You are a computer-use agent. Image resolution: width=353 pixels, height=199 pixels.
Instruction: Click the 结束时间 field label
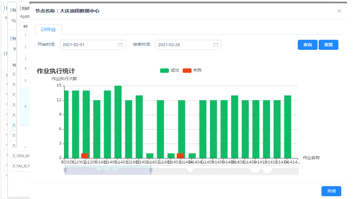pyautogui.click(x=142, y=45)
